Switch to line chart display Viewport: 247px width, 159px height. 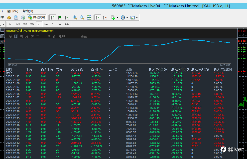67,17
